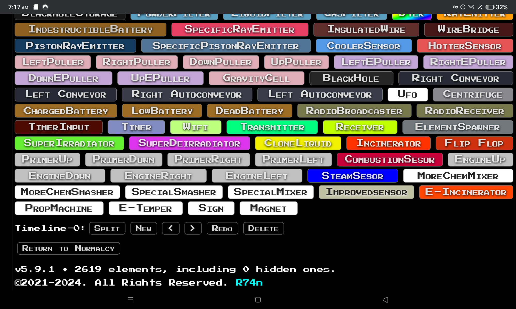Create a New timeline
Screen dimensions: 516x309
[x=143, y=228]
